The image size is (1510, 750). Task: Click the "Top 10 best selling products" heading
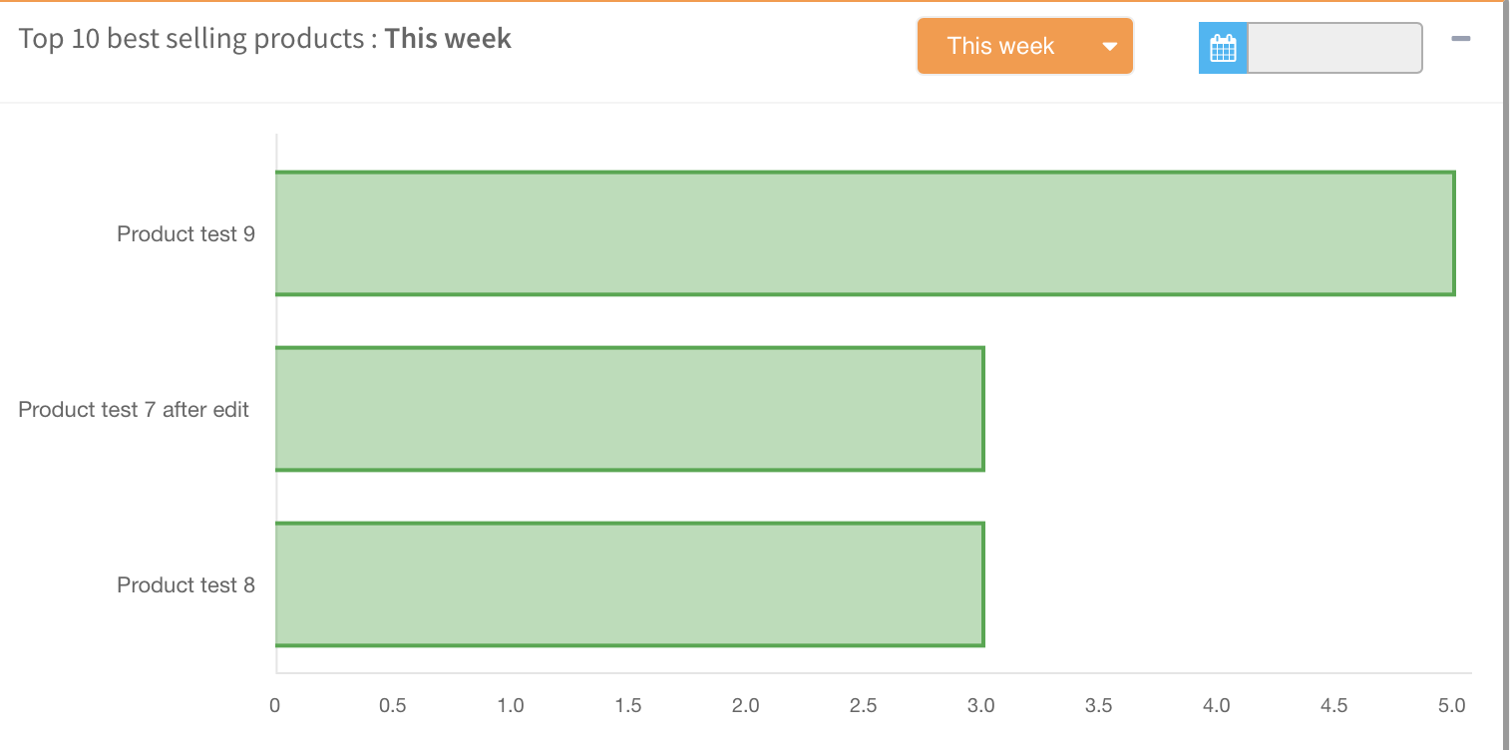tap(191, 39)
